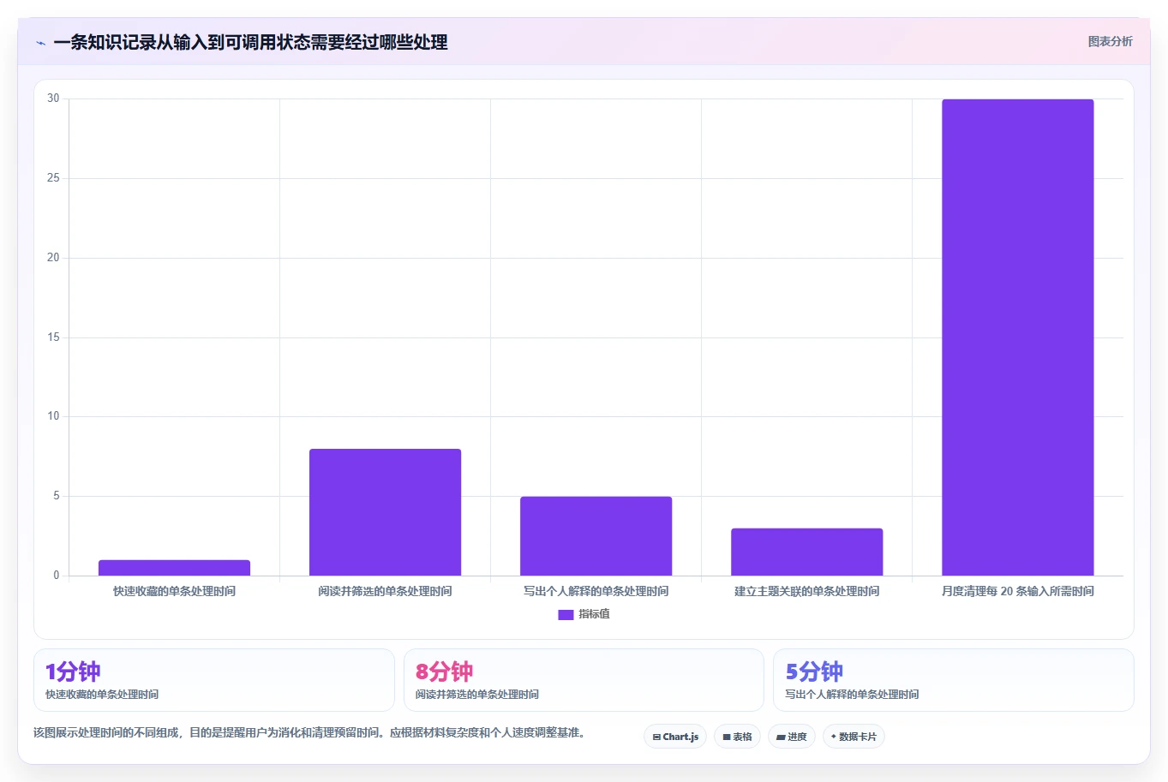Screen dimensions: 1168x782
Task: Click the 表格 tag pill
Action: (x=737, y=737)
